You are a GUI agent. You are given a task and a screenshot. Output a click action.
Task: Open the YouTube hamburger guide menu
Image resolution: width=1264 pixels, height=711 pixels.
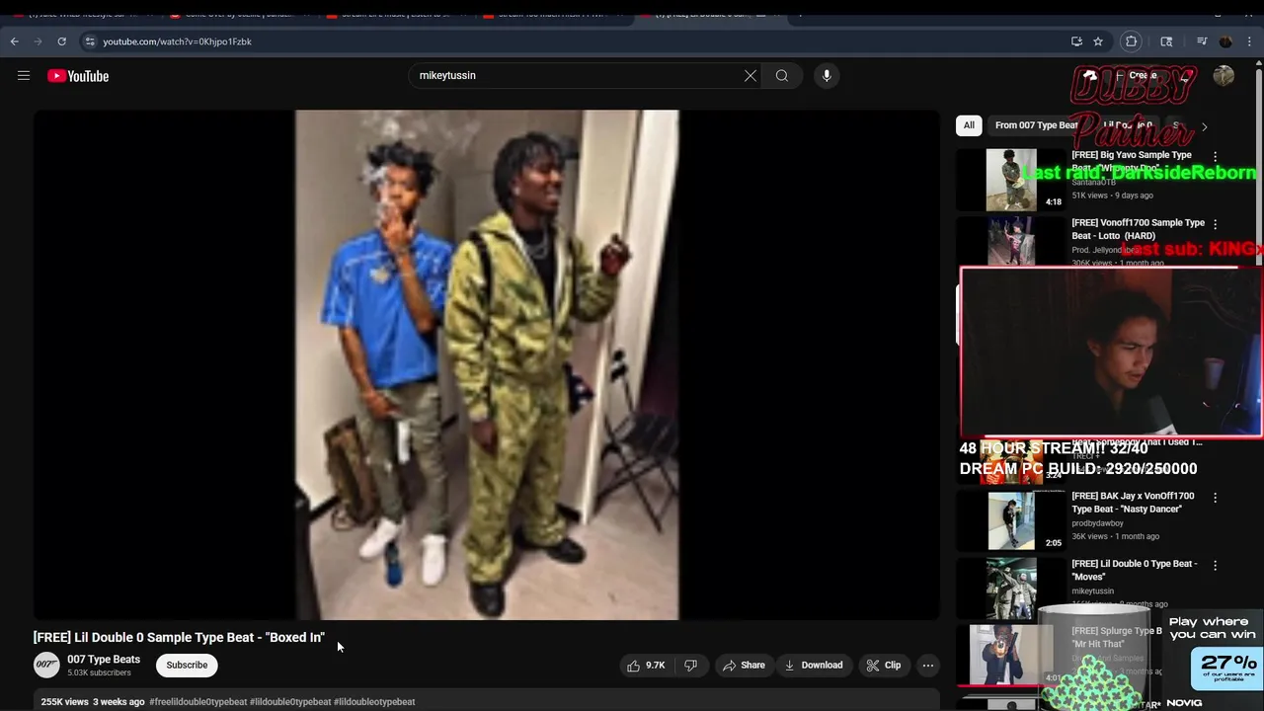point(24,76)
